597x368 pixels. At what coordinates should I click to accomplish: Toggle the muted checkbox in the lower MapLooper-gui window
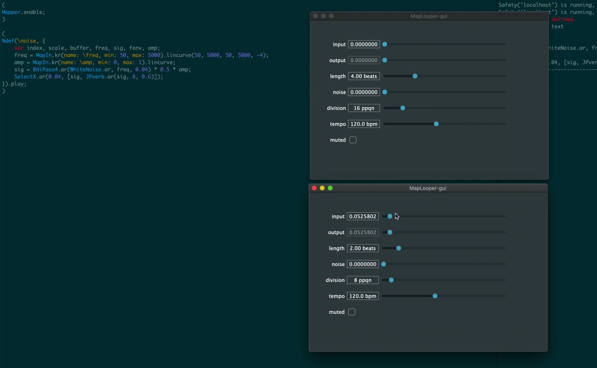click(352, 312)
